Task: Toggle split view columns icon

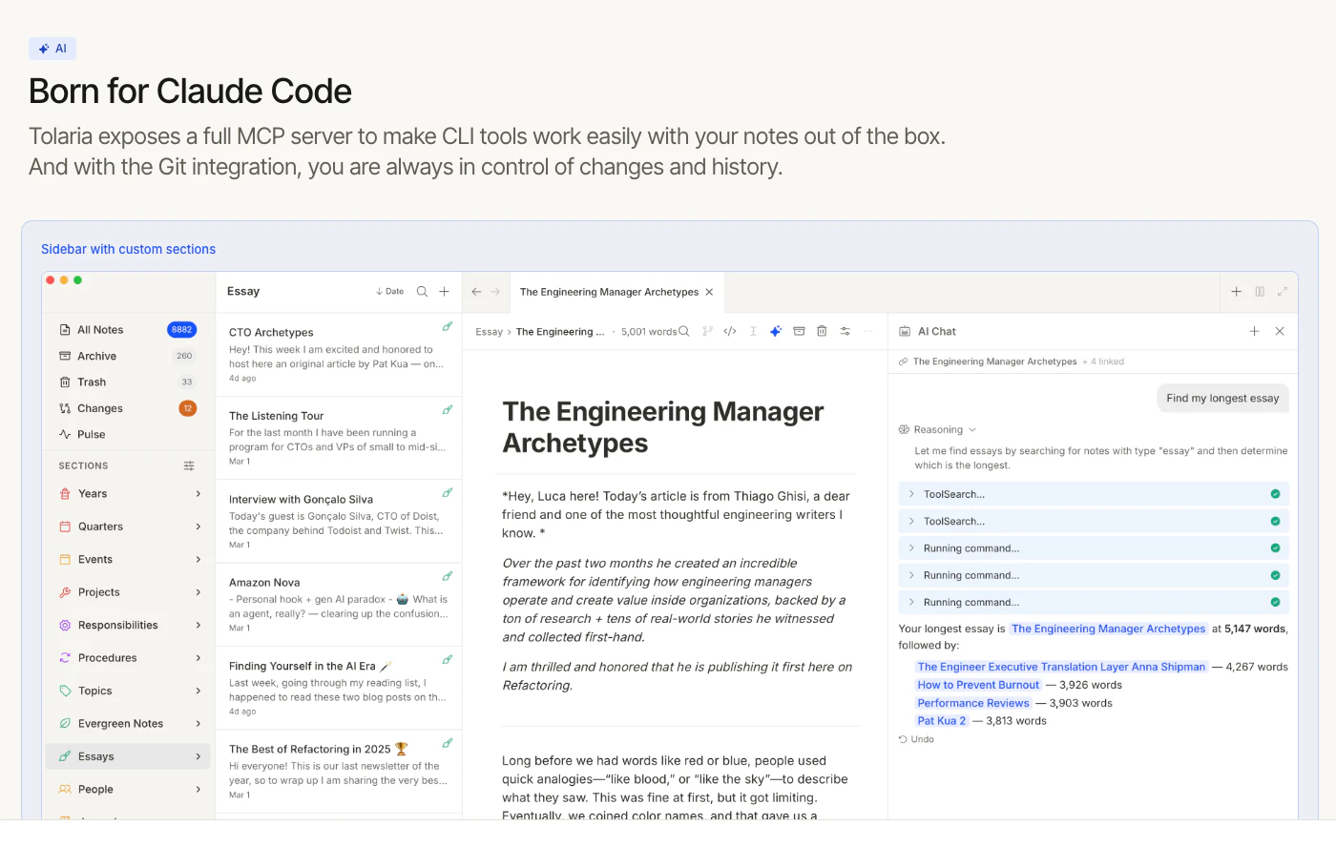Action: coord(1260,292)
